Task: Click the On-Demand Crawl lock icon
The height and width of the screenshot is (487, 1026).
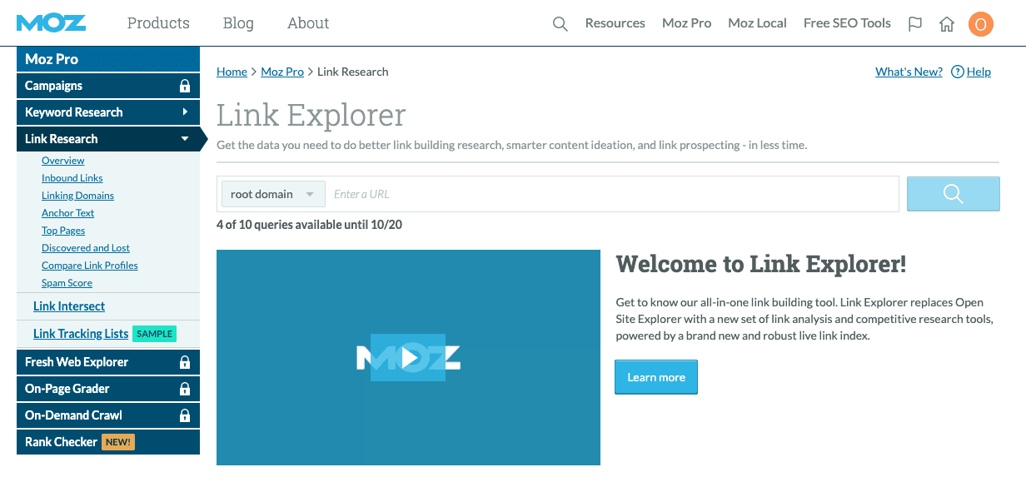Action: pos(185,415)
